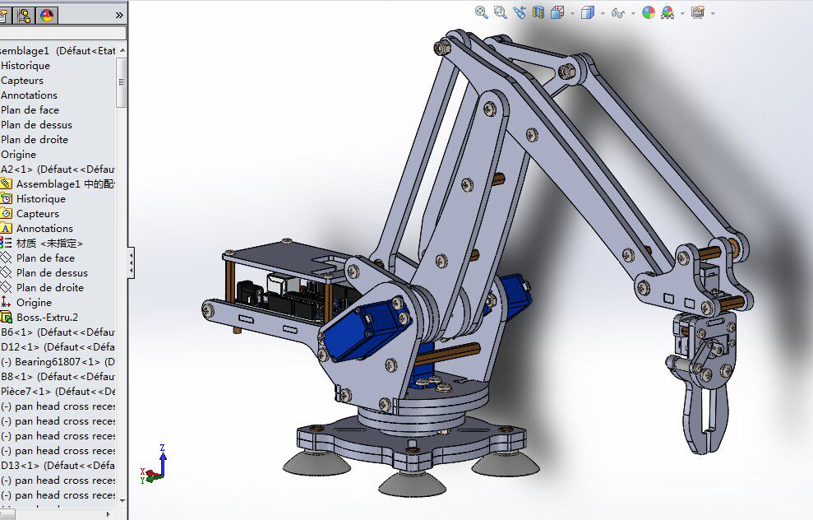Click the mates icon beside Assemblage1 中的配

pos(7,183)
